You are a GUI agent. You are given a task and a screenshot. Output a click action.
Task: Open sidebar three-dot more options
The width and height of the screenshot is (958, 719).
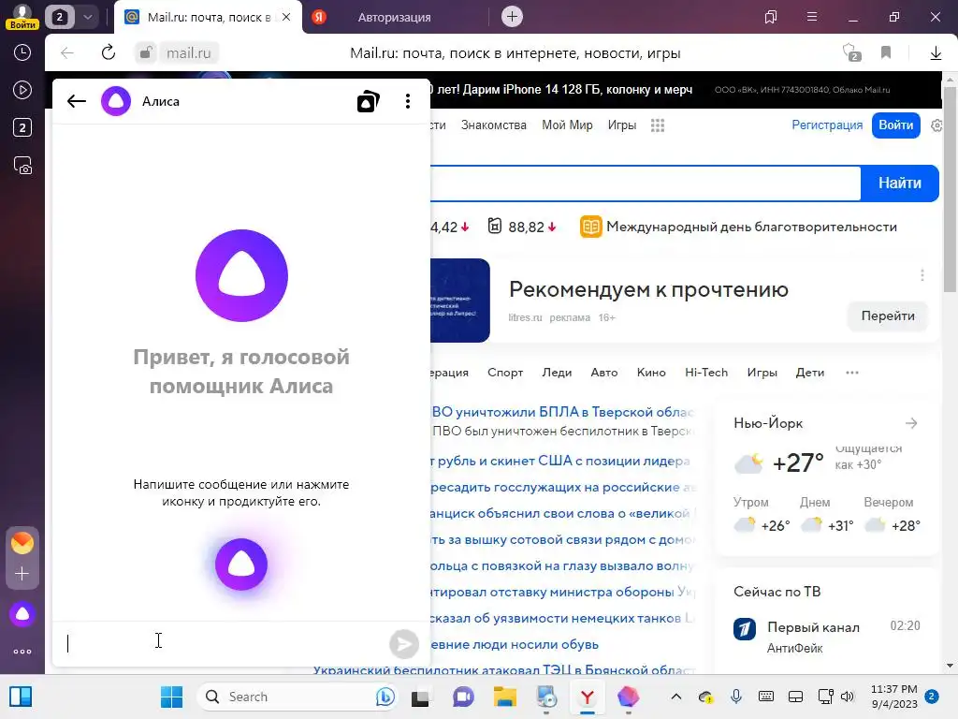(x=22, y=652)
